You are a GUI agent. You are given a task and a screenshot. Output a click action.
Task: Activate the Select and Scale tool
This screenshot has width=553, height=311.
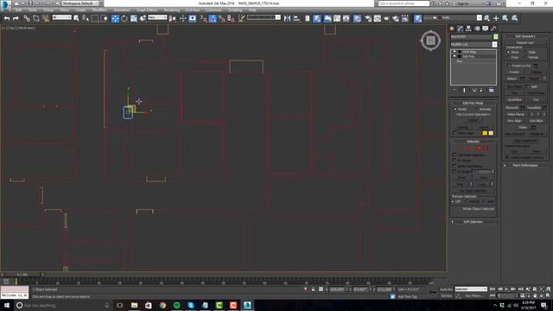(134, 18)
